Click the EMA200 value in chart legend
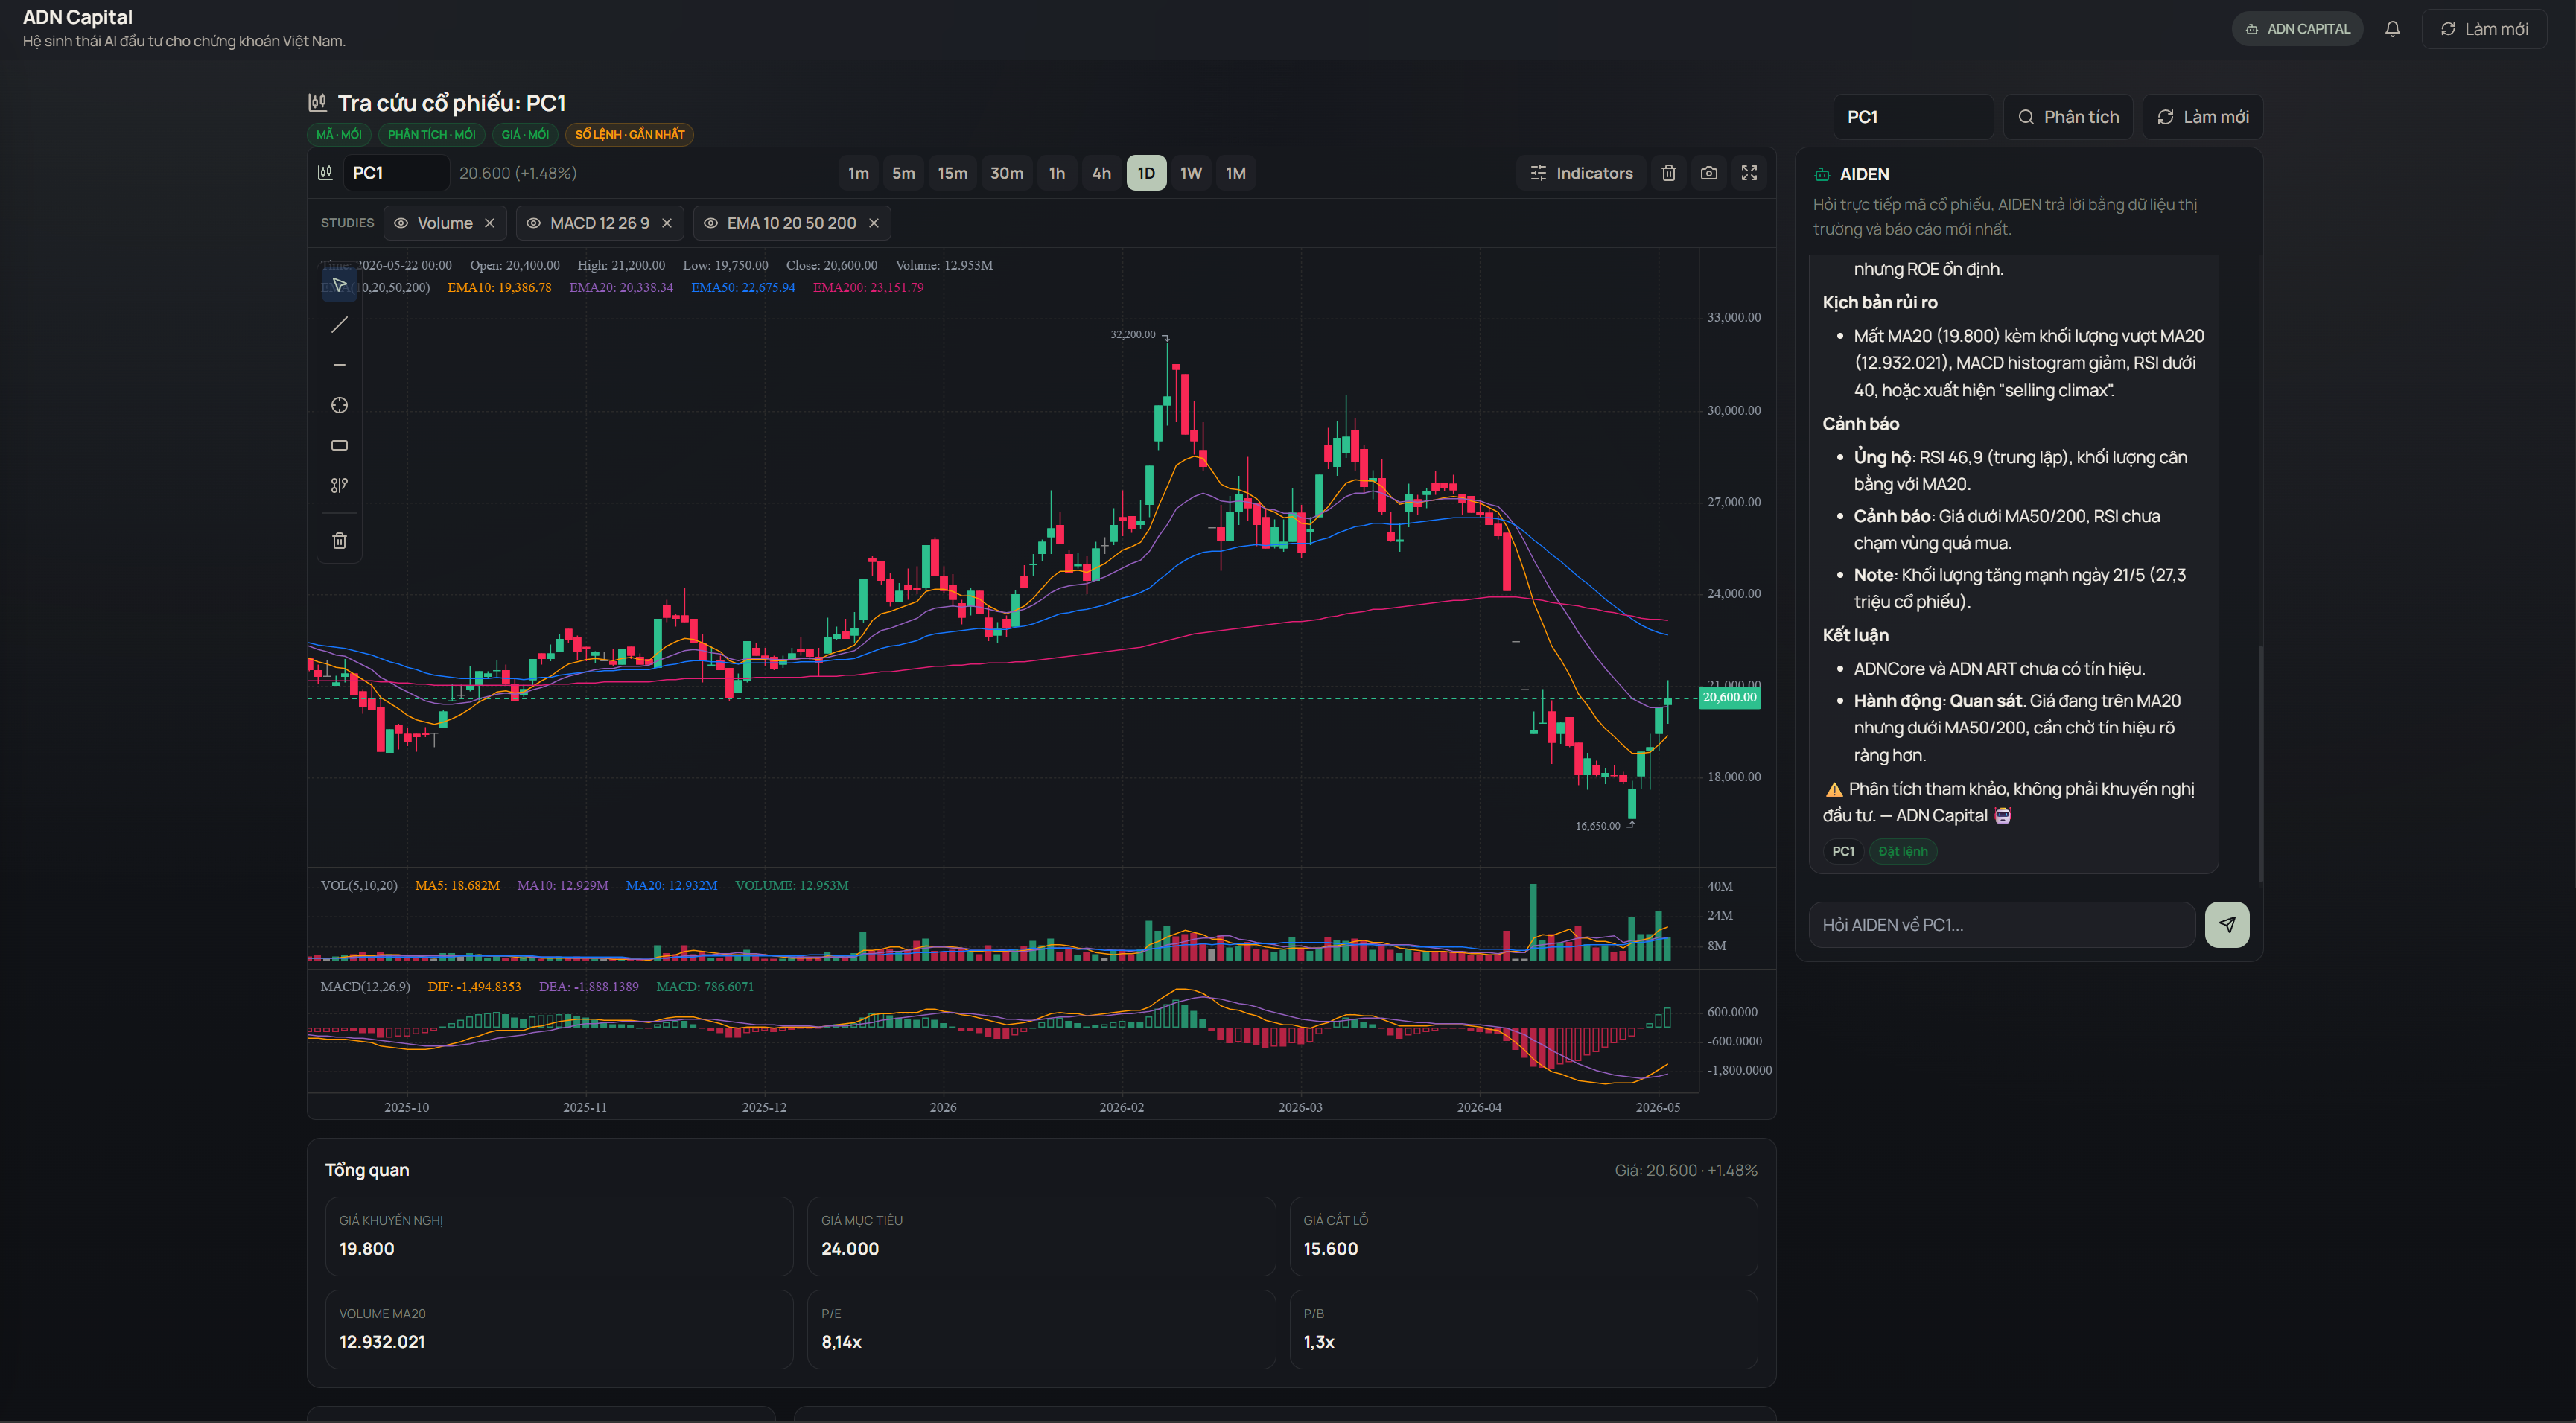This screenshot has height=1423, width=2576. point(868,288)
